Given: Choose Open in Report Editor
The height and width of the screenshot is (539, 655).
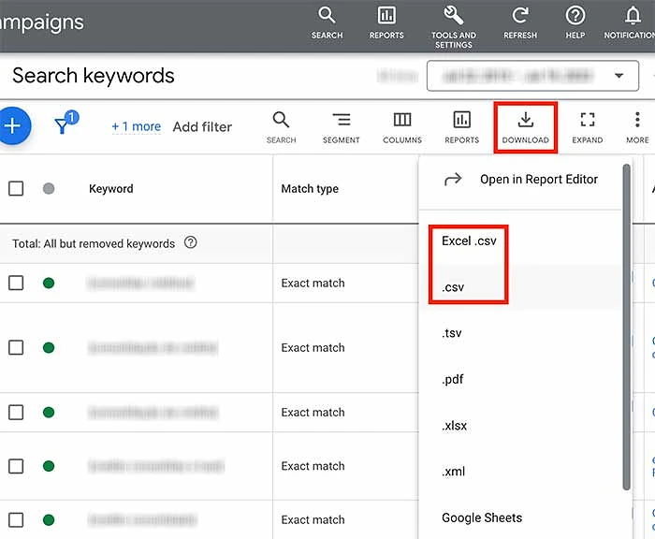Looking at the screenshot, I should (x=520, y=180).
